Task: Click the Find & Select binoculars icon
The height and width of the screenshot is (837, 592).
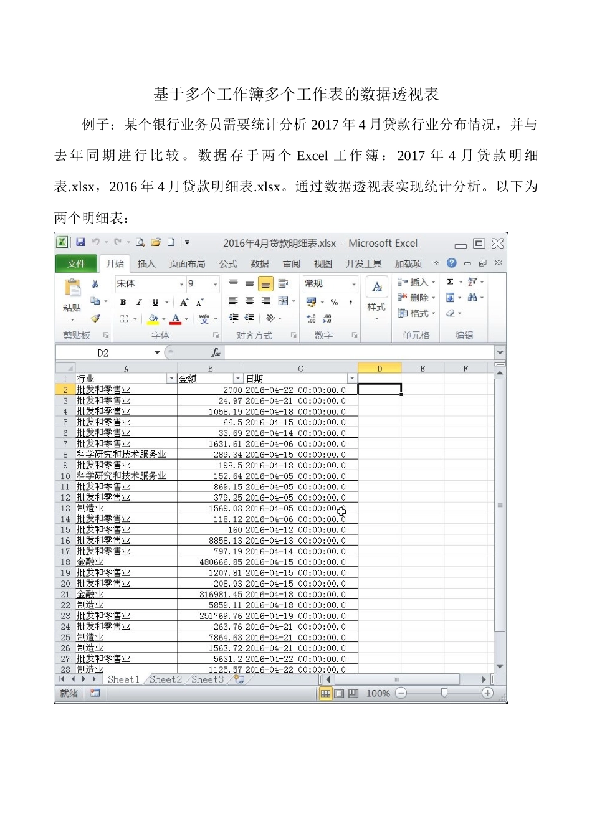Action: tap(472, 298)
